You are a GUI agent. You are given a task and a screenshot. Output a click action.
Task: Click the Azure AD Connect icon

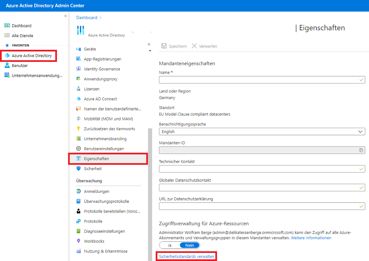click(79, 99)
